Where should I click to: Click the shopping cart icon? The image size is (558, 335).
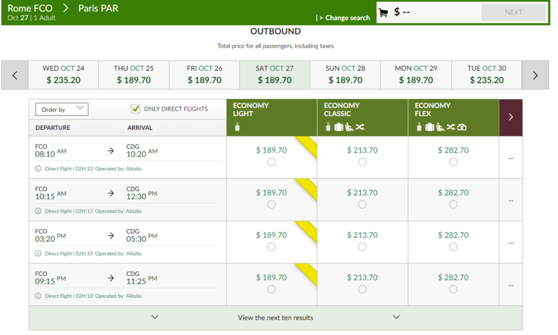pos(383,12)
